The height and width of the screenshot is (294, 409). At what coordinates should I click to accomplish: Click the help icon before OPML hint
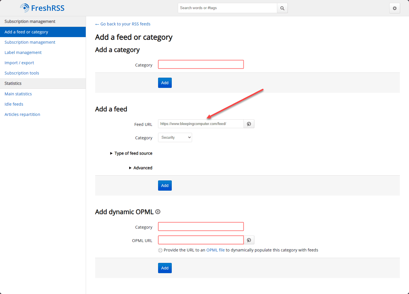pyautogui.click(x=160, y=250)
